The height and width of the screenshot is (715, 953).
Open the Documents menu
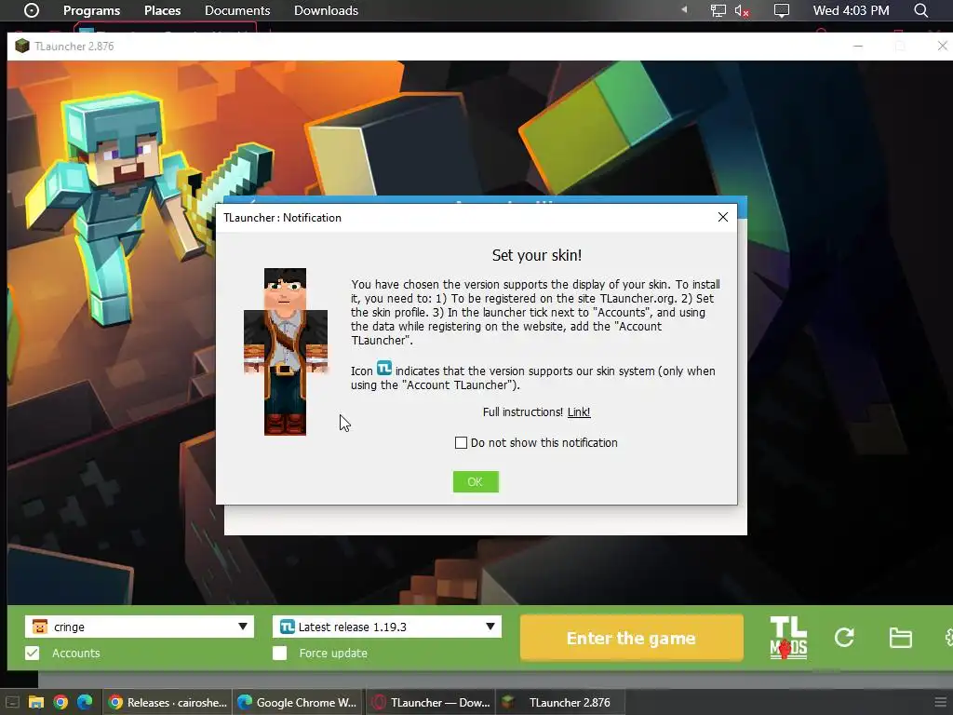point(237,10)
